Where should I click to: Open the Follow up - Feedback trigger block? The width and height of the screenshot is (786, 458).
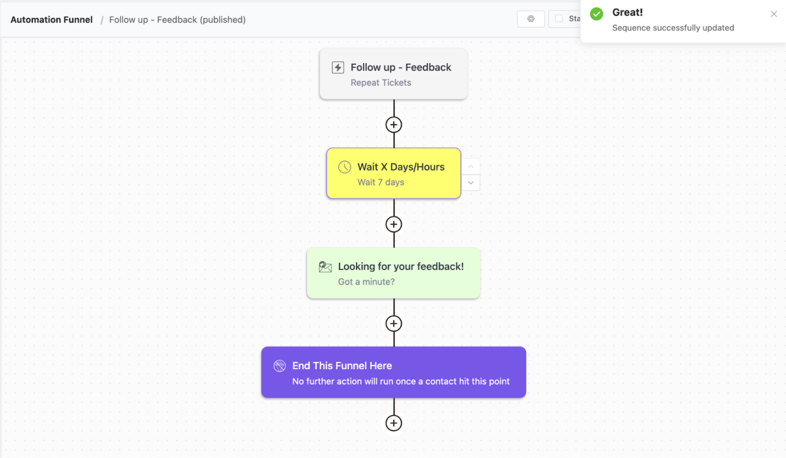(x=394, y=74)
